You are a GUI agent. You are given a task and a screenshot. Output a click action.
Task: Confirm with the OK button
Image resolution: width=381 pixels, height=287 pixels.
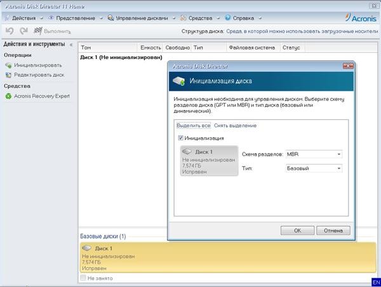coord(297,230)
